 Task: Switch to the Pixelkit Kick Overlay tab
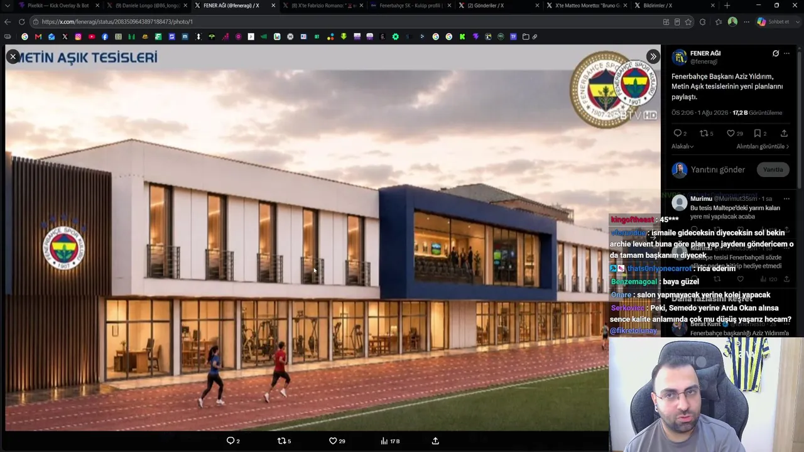click(x=58, y=6)
